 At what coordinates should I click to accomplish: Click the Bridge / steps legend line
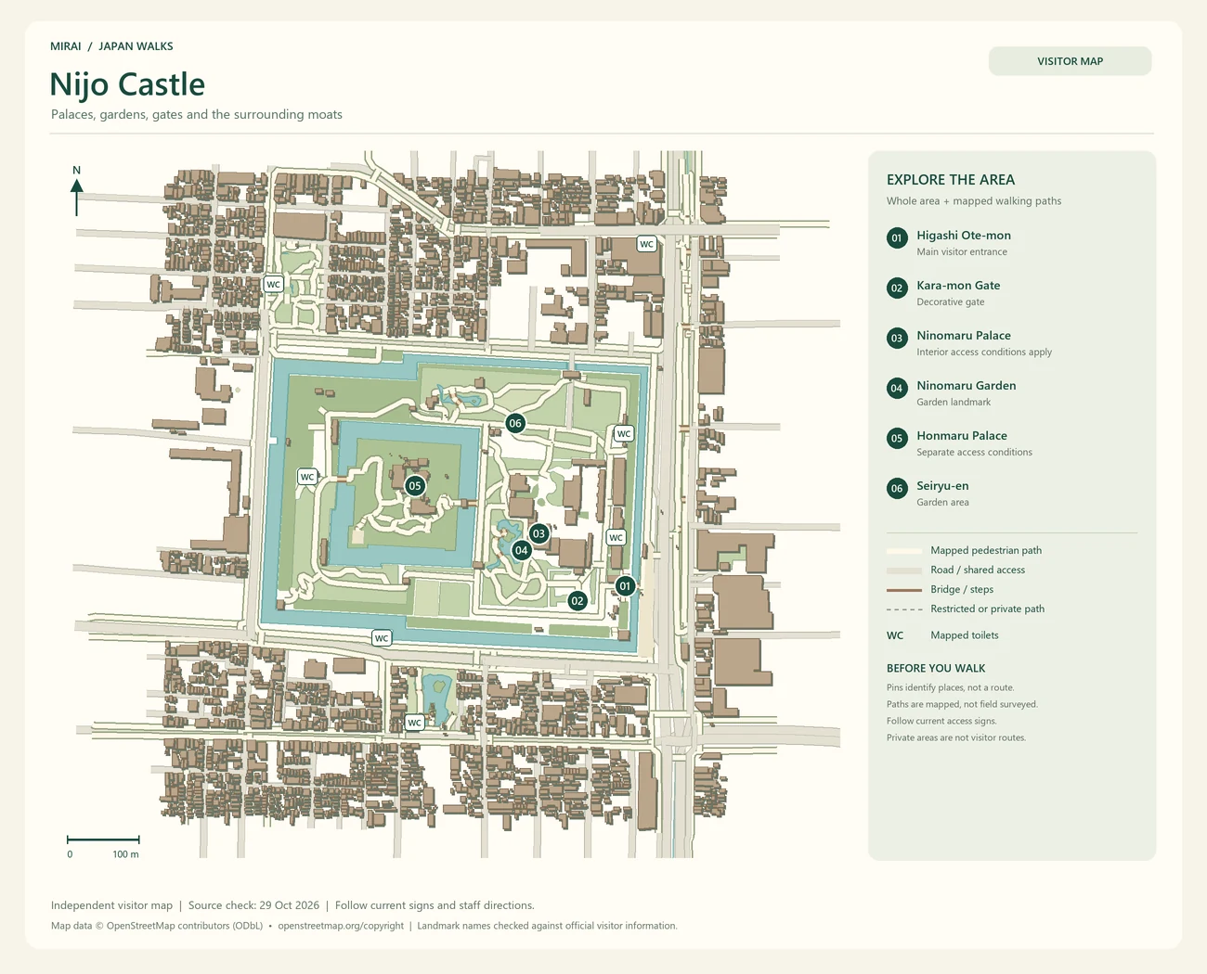[x=904, y=590]
